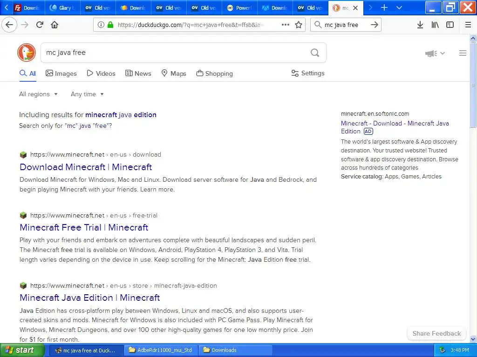Close the active DuckDuckGo tab
This screenshot has width=477, height=357.
(x=355, y=8)
